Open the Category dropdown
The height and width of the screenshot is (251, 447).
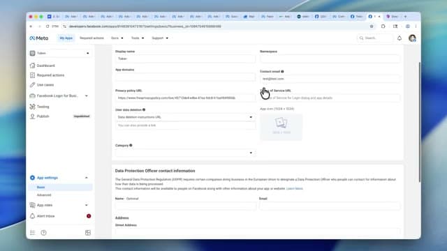[185, 153]
